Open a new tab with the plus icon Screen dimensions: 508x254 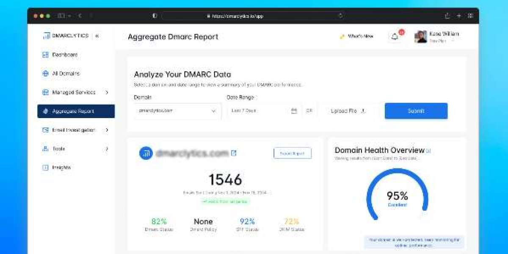pos(459,16)
